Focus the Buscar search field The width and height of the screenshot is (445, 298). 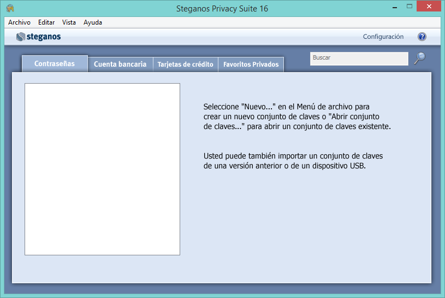coord(359,59)
